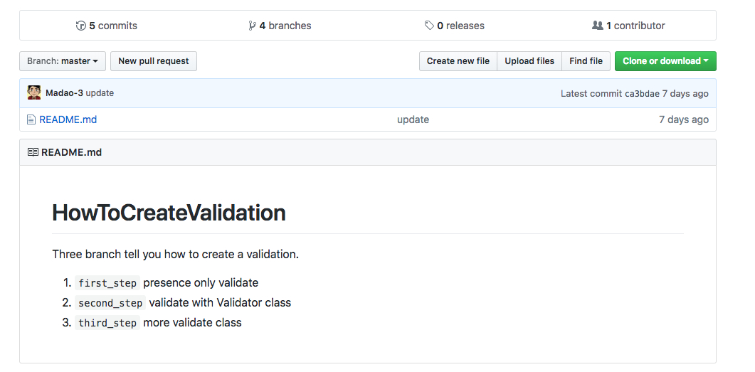Click the Upload files button
The image size is (755, 372).
click(529, 61)
